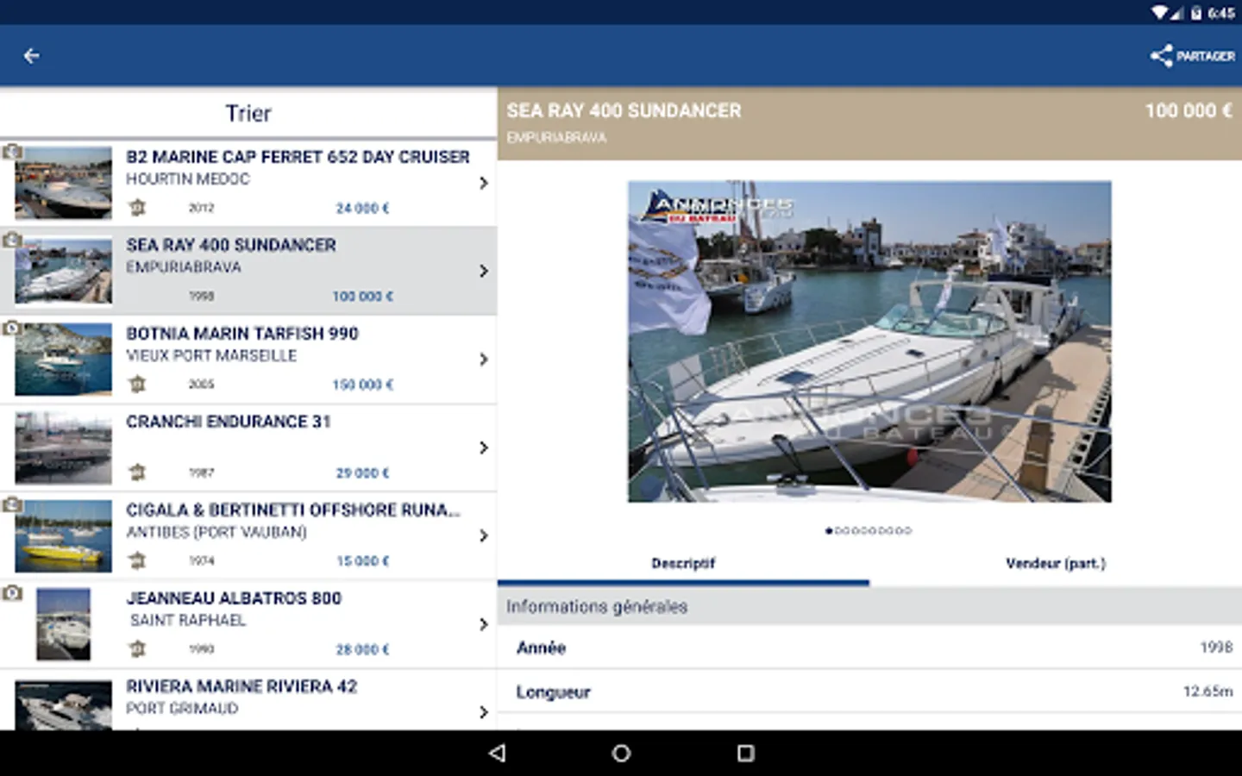
Task: Click JEANNEAU ALBATROS 800 title
Action: coord(234,598)
